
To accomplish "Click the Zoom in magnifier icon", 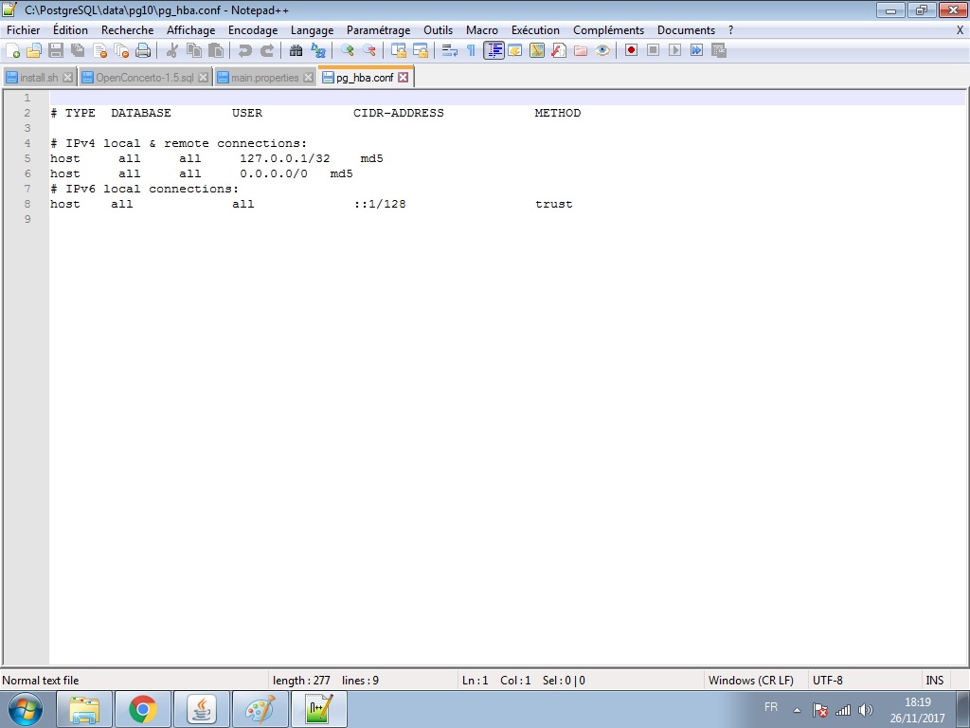I will coord(348,50).
